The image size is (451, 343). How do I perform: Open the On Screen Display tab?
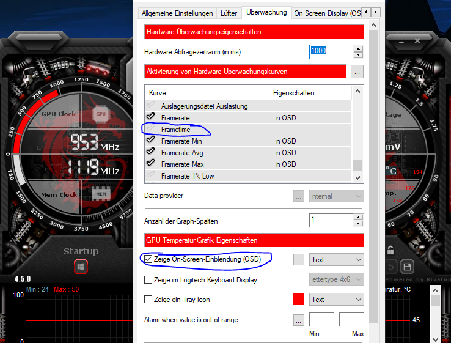tap(327, 13)
